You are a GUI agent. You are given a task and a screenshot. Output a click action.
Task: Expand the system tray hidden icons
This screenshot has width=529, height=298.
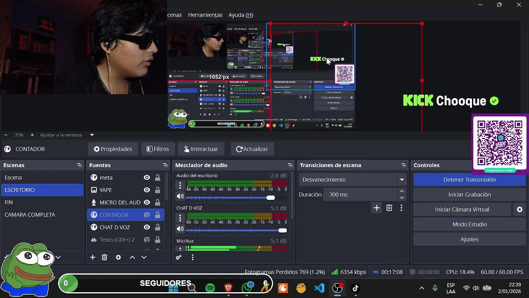422,288
